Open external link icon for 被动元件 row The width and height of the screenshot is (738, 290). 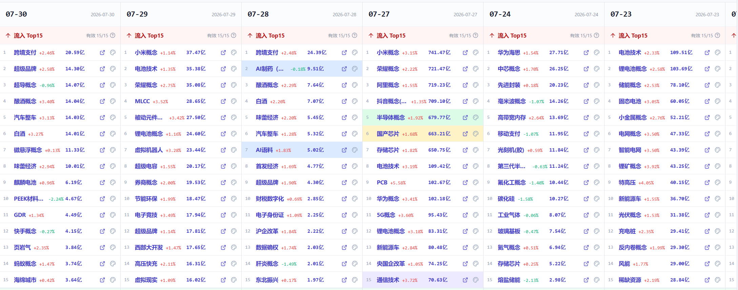(x=223, y=117)
